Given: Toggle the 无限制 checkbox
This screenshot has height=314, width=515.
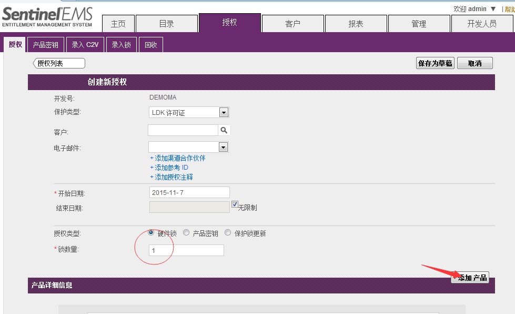Looking at the screenshot, I should pyautogui.click(x=235, y=204).
